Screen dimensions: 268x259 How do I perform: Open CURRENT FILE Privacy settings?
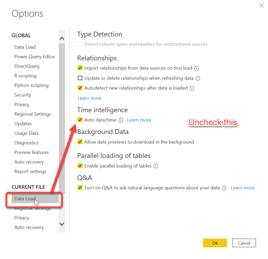[x=22, y=218]
